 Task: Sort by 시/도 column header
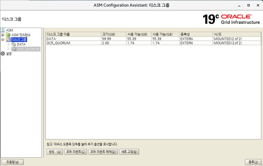(x=237, y=34)
